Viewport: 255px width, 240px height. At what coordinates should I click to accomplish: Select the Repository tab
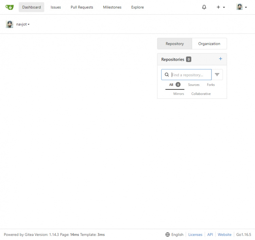point(174,43)
